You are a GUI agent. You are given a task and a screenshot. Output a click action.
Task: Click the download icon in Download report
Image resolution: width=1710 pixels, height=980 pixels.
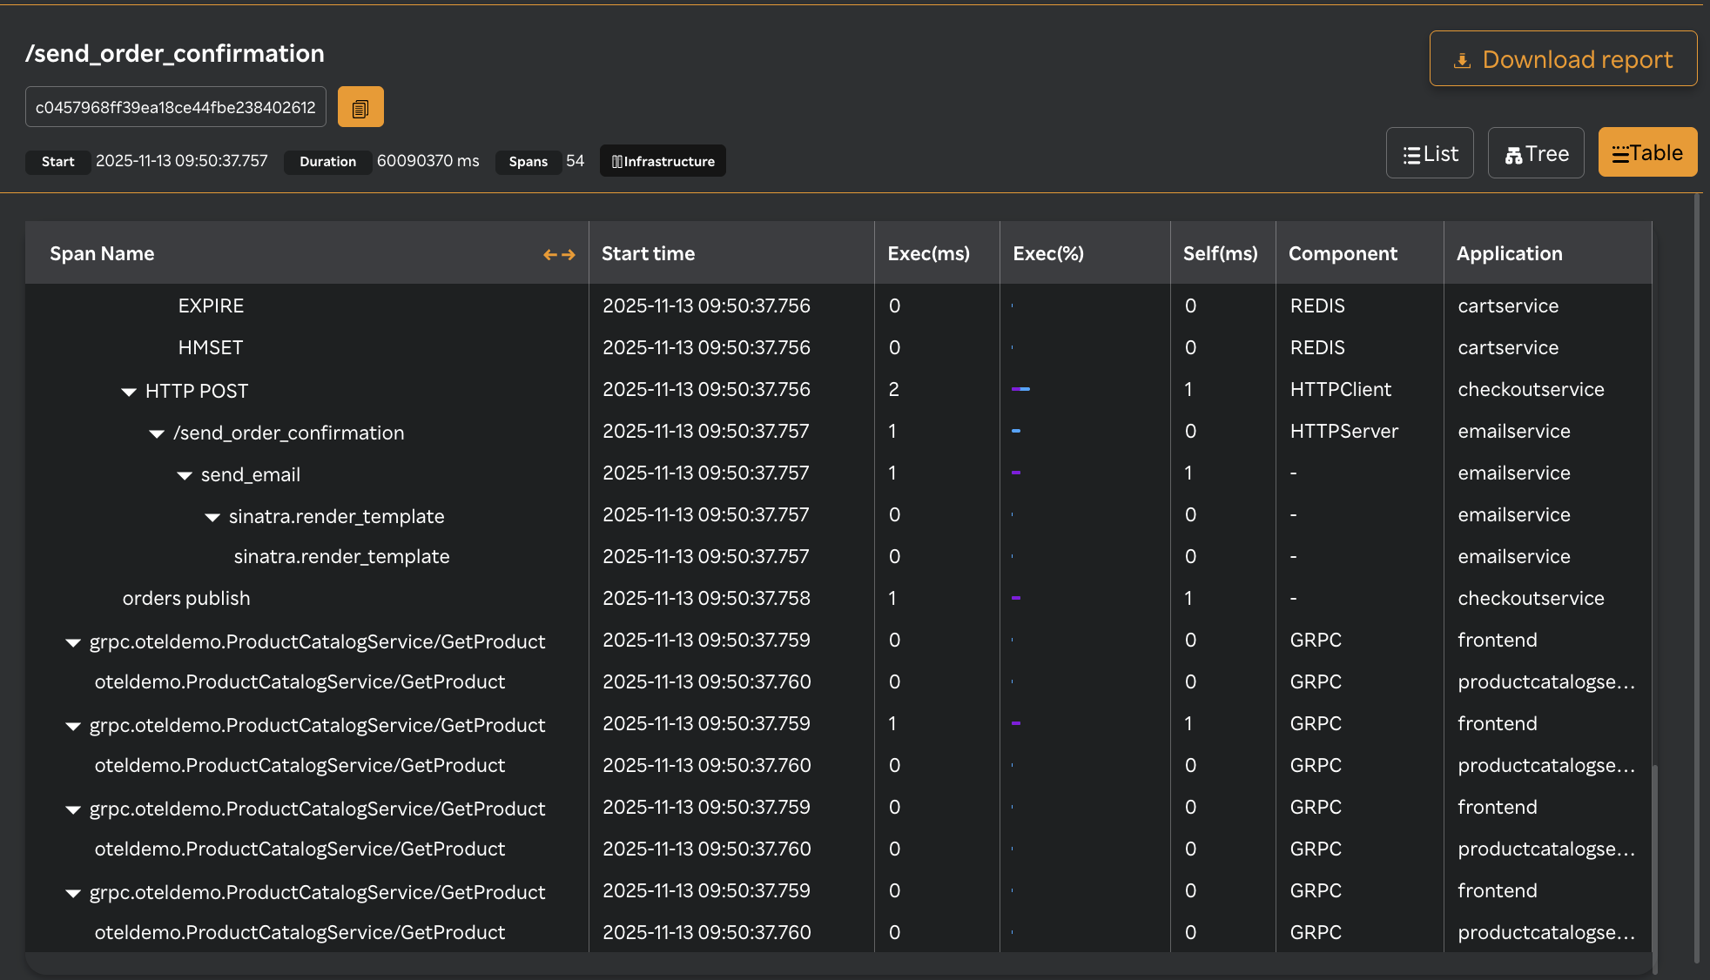(x=1462, y=60)
